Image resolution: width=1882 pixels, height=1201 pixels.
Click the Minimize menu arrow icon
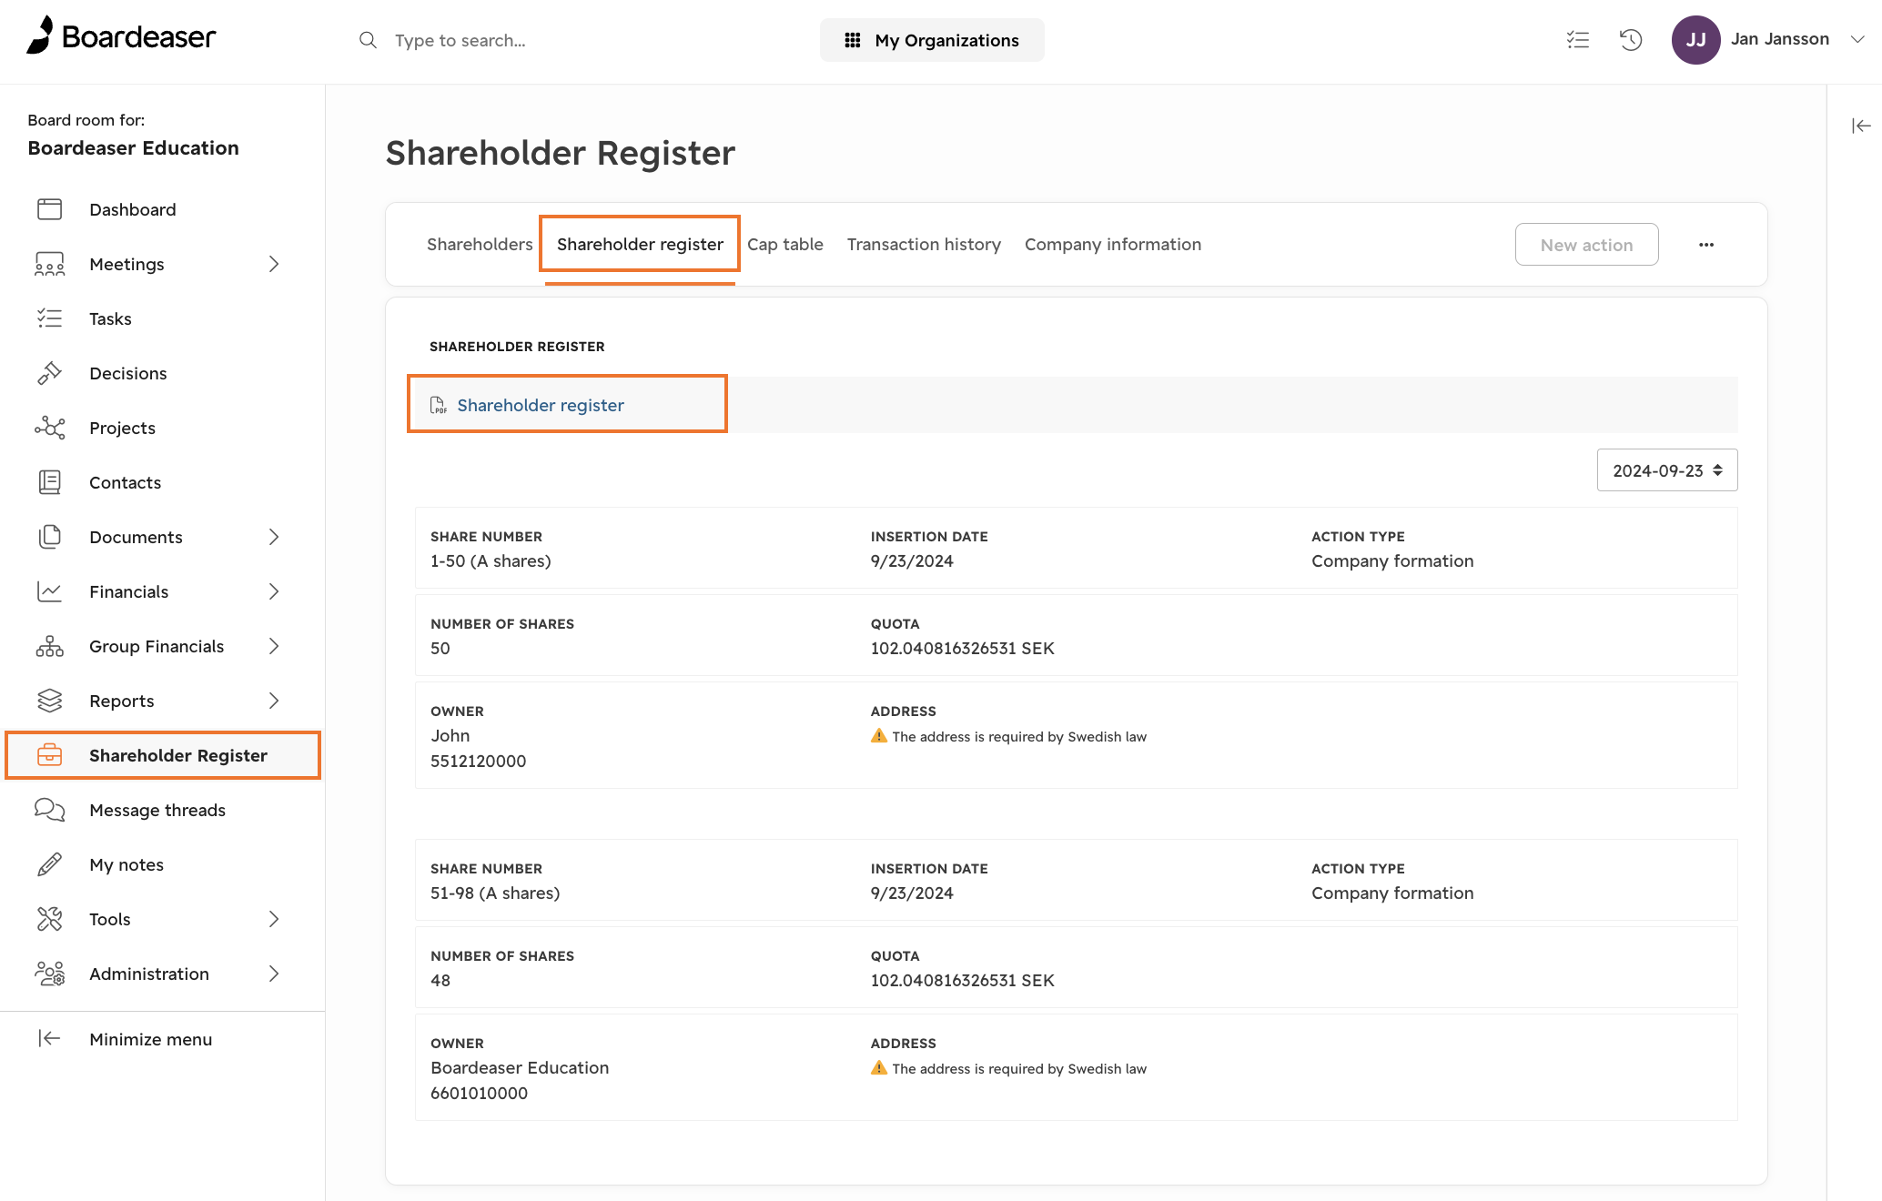click(50, 1039)
